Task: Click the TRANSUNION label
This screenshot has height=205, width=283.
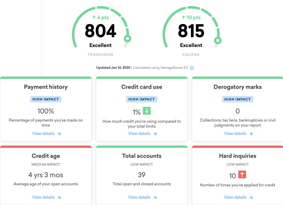Action: point(100,54)
